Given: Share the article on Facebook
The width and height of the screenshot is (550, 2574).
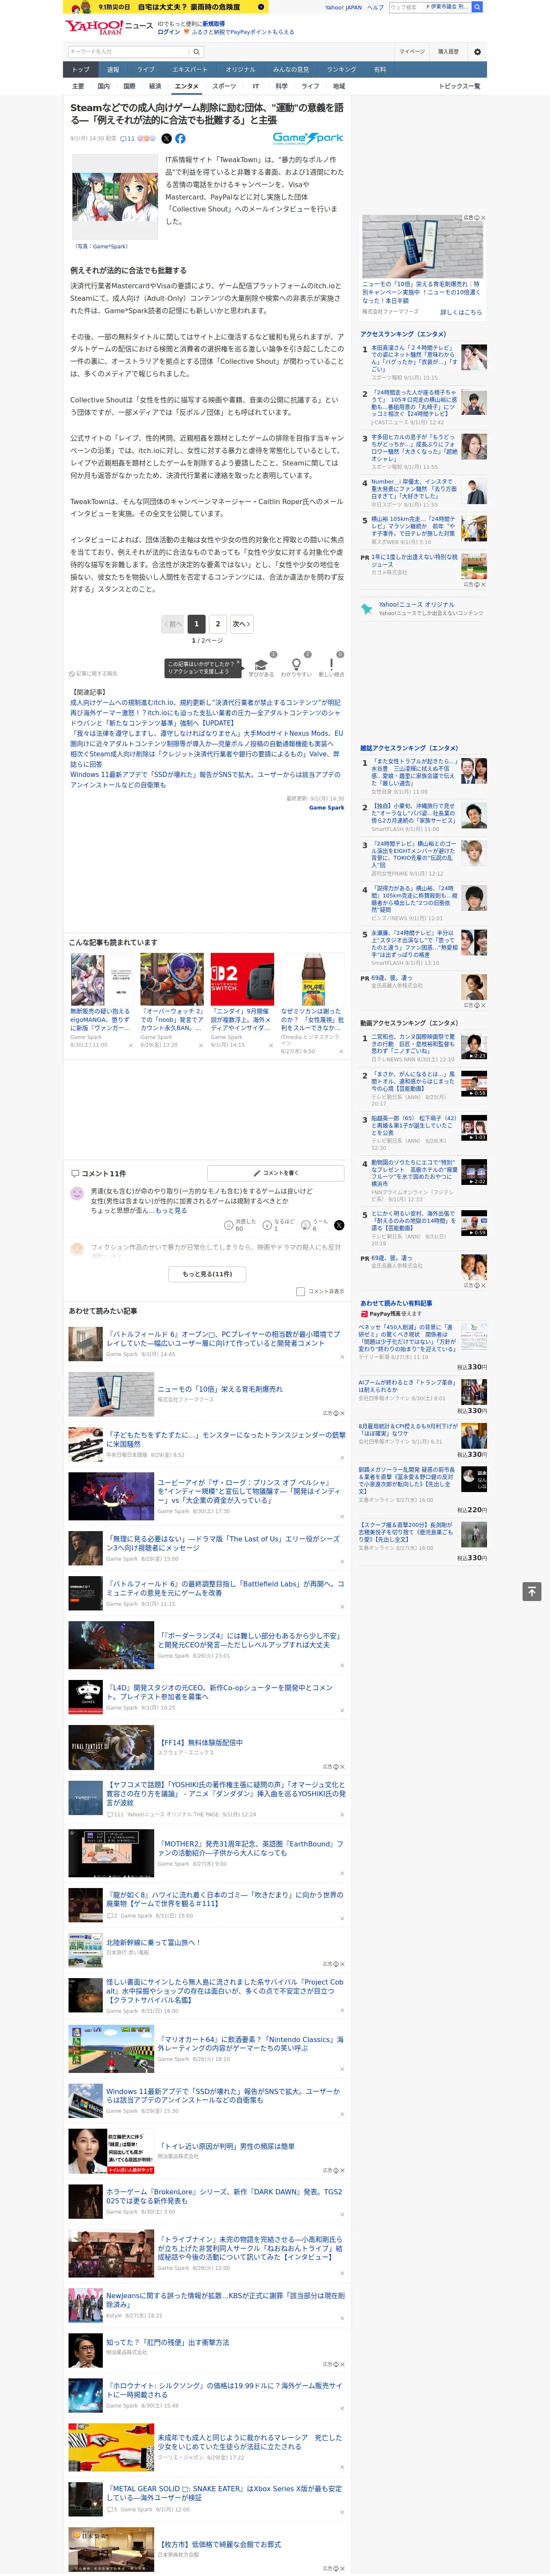Looking at the screenshot, I should pyautogui.click(x=181, y=139).
